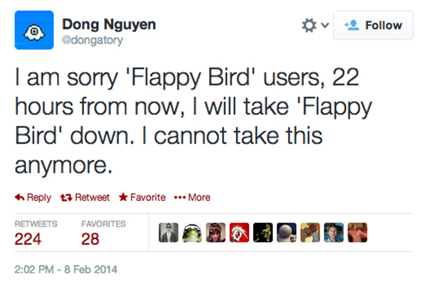Favorite the tweet with the star
Image resolution: width=434 pixels, height=287 pixels.
tap(142, 197)
